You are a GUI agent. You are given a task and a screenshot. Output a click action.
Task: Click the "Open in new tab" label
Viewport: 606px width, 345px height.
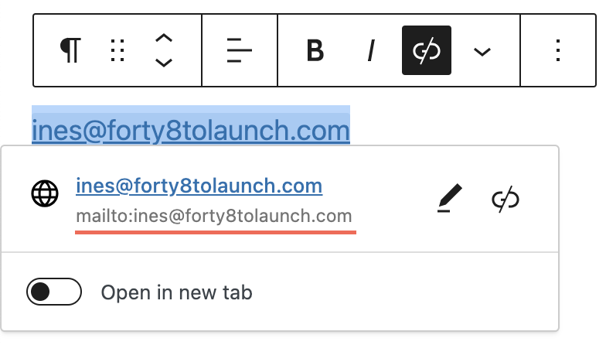tap(177, 293)
